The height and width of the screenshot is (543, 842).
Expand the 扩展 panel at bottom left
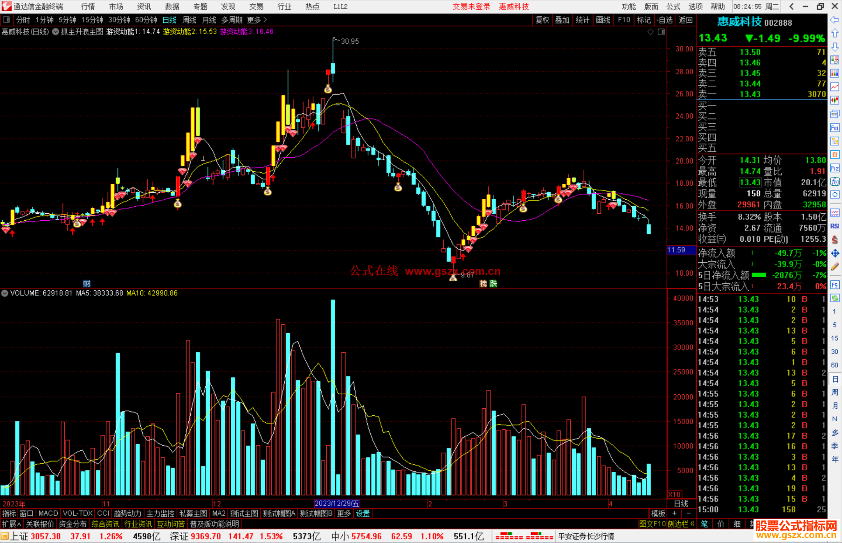12,524
